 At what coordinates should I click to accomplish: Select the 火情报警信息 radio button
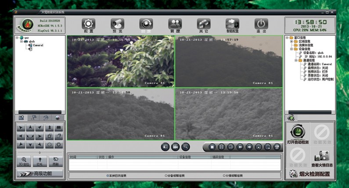[224, 176]
